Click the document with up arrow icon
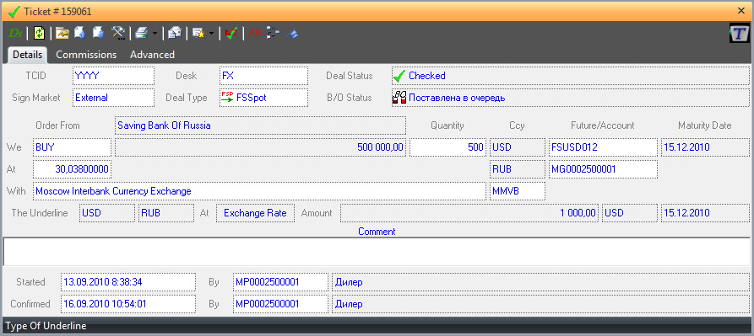 click(80, 33)
